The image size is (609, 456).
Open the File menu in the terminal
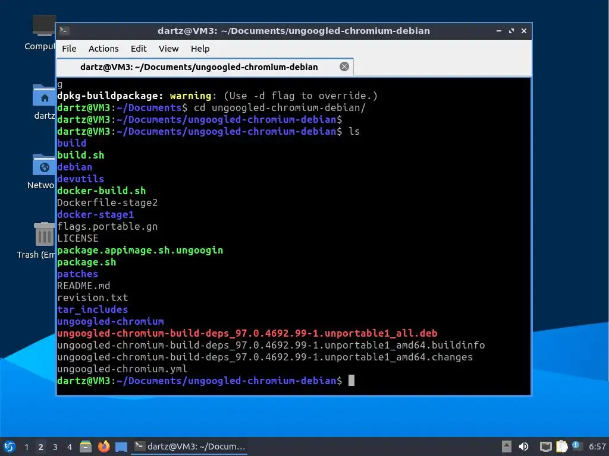(69, 49)
